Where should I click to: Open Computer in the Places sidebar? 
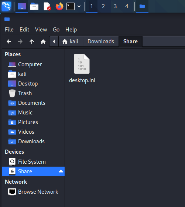[x=33, y=64]
